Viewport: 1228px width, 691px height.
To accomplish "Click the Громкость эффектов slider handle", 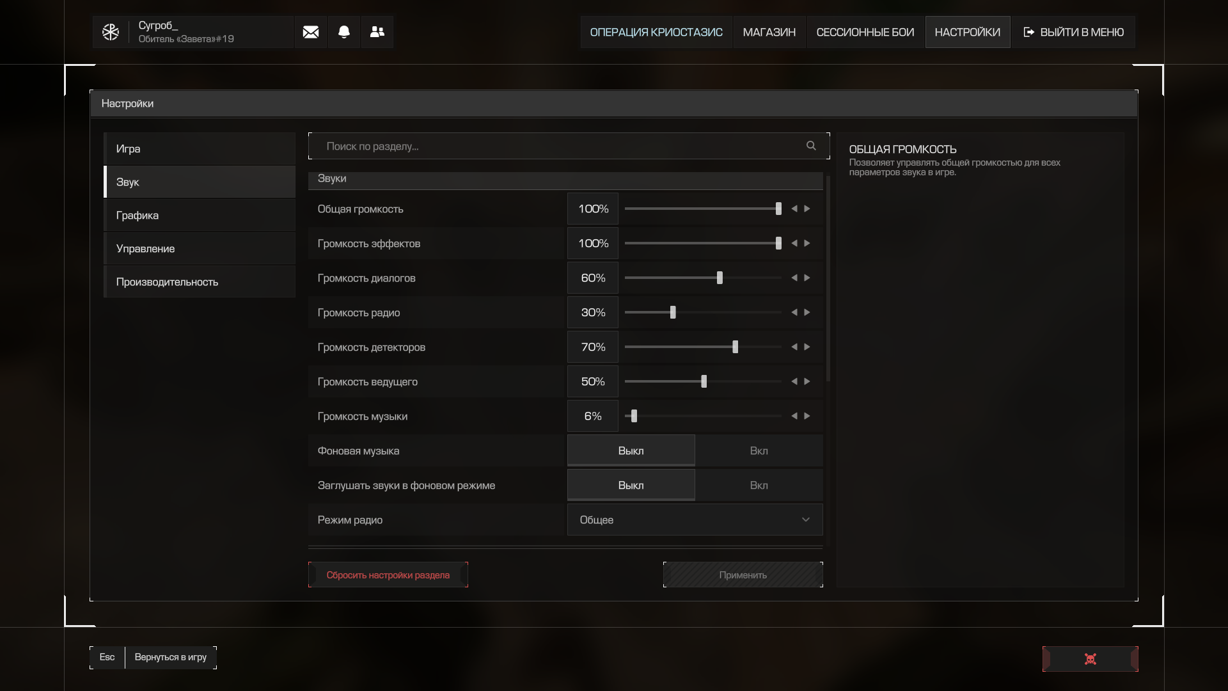I will tap(778, 243).
